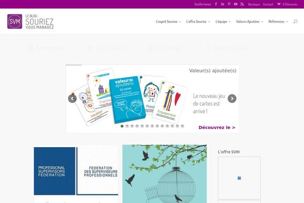
Task: Open the 0 Éléments cart link
Action: (x=287, y=4)
